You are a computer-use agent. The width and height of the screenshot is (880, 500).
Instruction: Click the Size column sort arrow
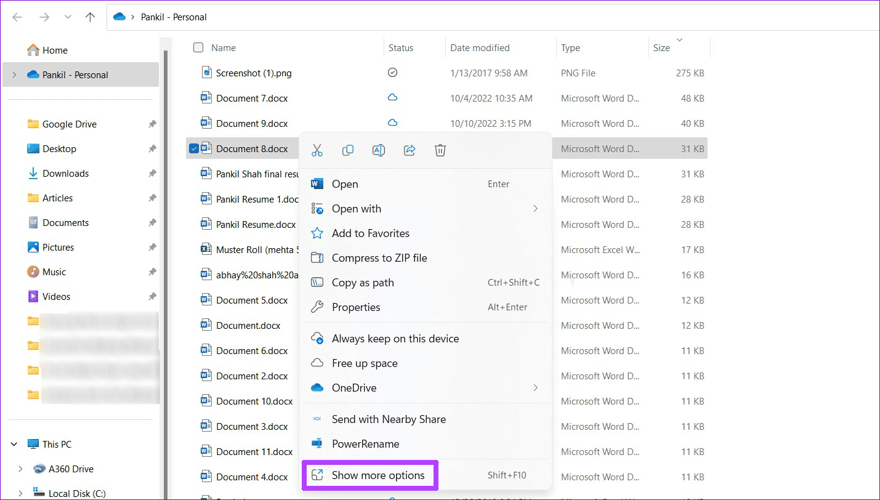coord(679,40)
